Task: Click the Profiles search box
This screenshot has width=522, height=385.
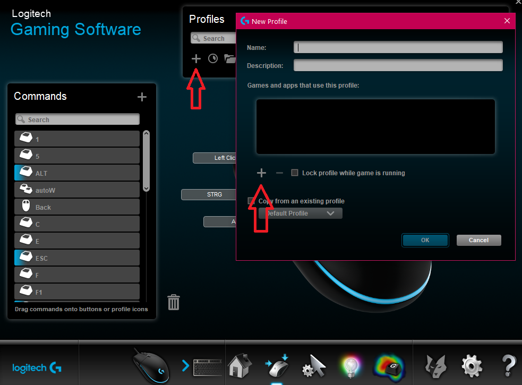Action: click(213, 38)
